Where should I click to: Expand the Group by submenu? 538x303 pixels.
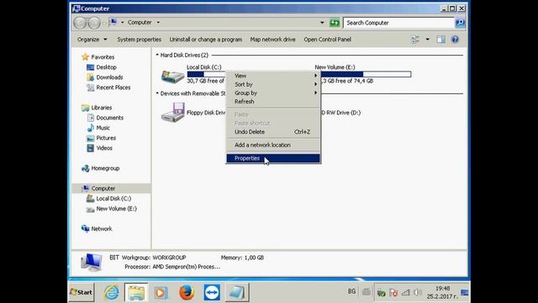[x=272, y=93]
